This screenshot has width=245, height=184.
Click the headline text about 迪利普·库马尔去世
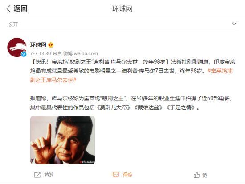point(101,62)
